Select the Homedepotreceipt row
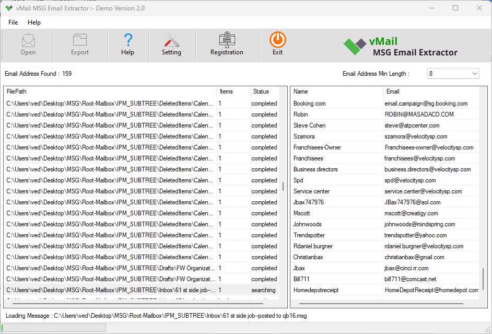The height and width of the screenshot is (334, 492). click(x=385, y=290)
